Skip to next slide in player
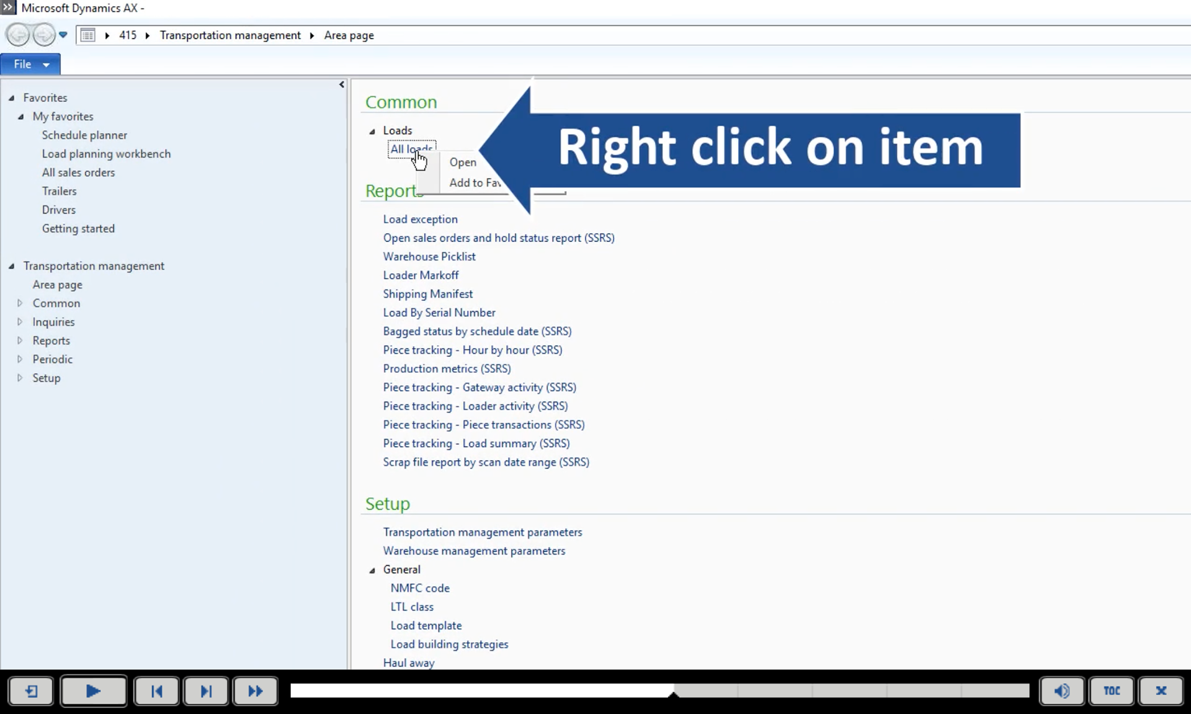The width and height of the screenshot is (1191, 714). [x=206, y=690]
